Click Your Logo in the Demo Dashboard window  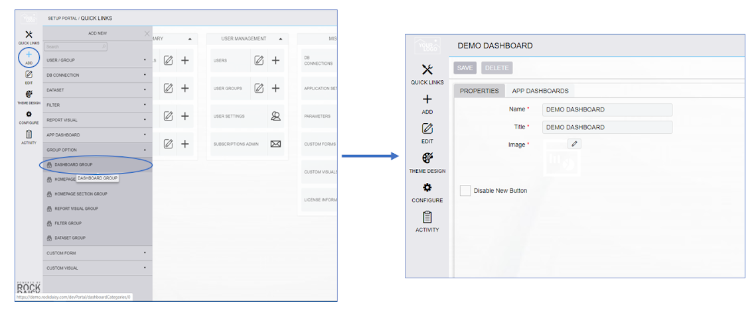[x=427, y=46]
